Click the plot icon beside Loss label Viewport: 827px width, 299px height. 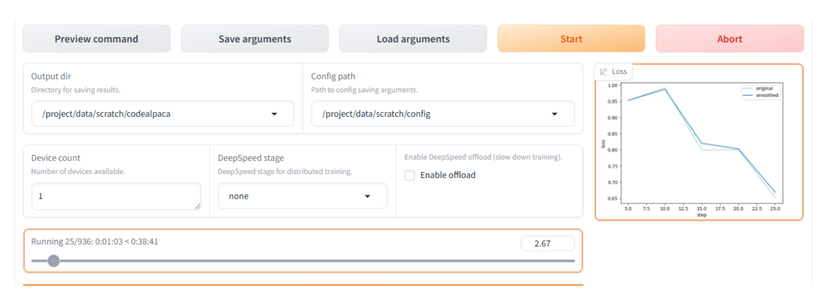click(604, 72)
